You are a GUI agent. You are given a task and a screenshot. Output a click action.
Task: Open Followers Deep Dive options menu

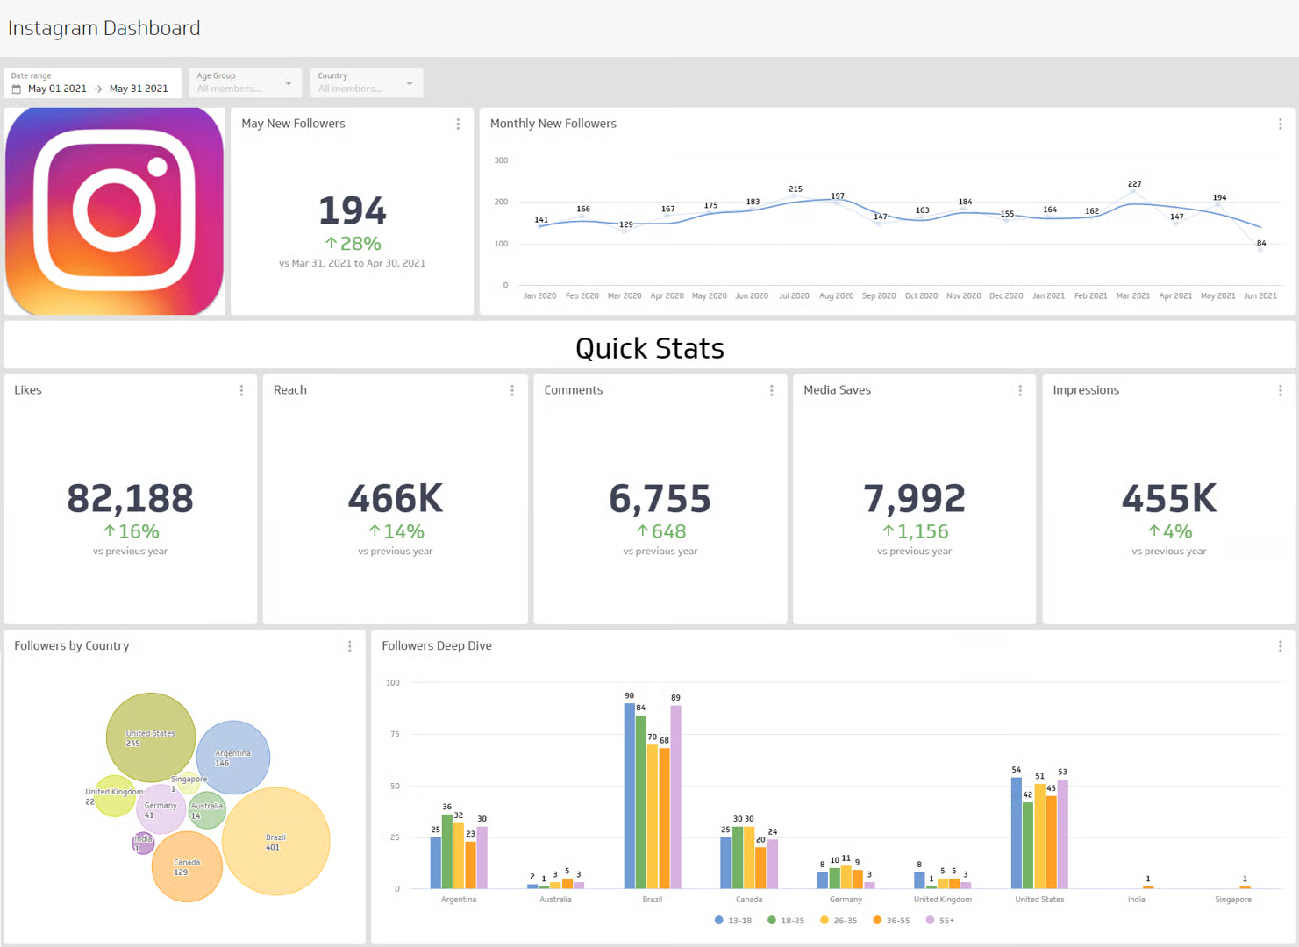click(1280, 646)
